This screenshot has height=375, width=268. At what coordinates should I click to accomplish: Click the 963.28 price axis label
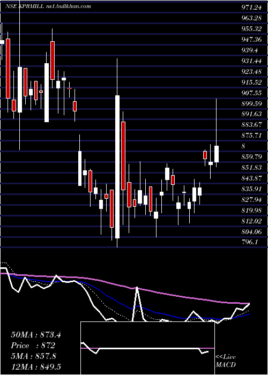click(251, 18)
